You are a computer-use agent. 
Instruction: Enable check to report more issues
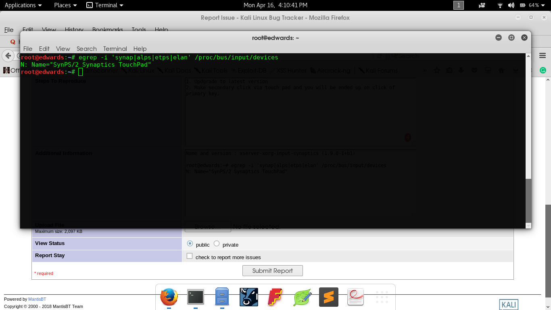click(190, 256)
